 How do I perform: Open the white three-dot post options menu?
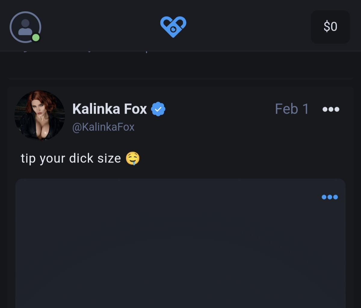click(x=331, y=109)
